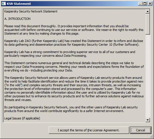Cancel the KSN Statement dialog
The width and height of the screenshot is (154, 139).
pyautogui.click(x=141, y=130)
